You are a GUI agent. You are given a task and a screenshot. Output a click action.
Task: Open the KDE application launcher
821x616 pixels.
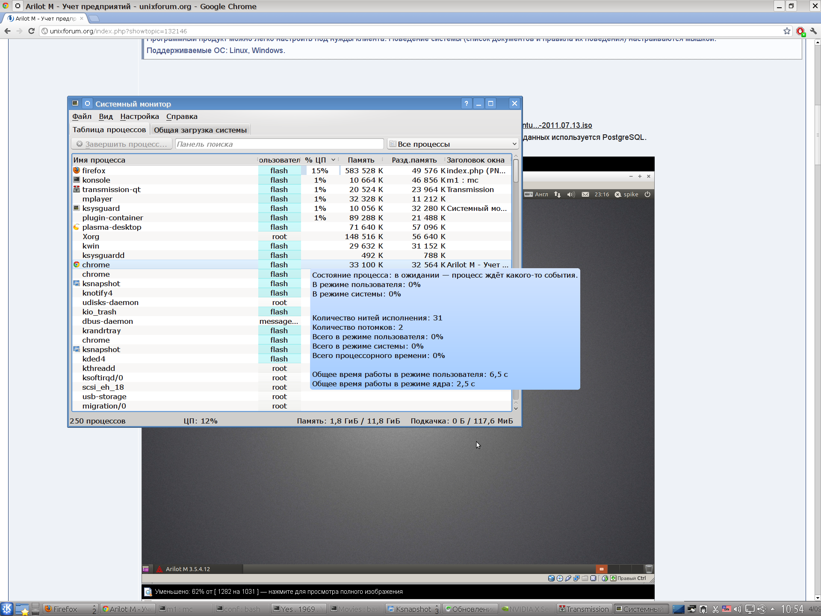7,609
